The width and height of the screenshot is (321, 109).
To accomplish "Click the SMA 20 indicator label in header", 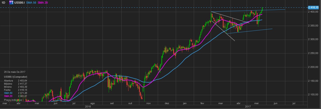I will point(42,3).
